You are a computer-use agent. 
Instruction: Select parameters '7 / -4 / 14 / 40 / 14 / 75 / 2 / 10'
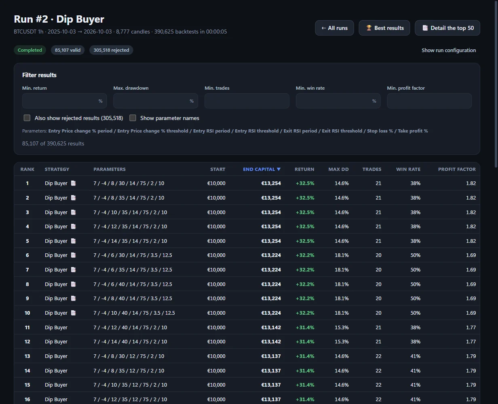(130, 342)
